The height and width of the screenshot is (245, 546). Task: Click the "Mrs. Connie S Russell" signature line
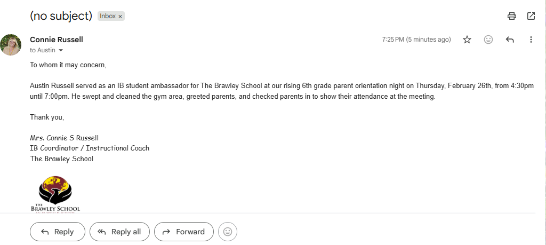(65, 138)
